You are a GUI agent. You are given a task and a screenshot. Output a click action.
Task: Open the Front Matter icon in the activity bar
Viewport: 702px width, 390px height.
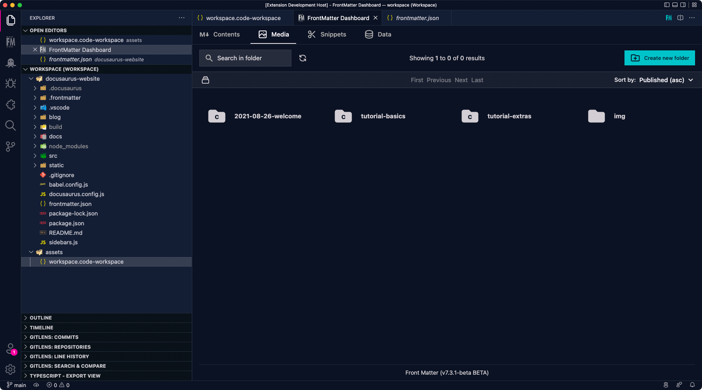10,42
